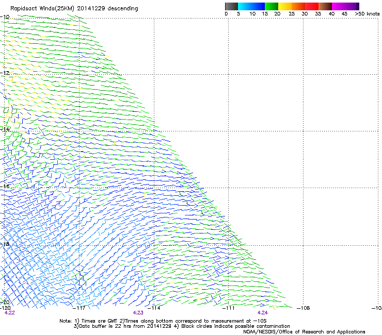Click the '-12' latitude axis label
Viewport: 382px width, 335px height.
(5, 73)
